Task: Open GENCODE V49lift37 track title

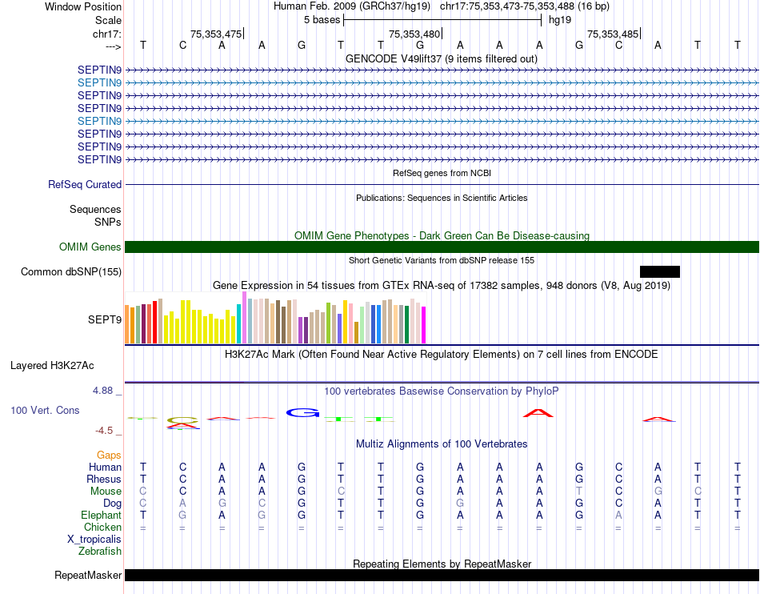Action: click(441, 58)
